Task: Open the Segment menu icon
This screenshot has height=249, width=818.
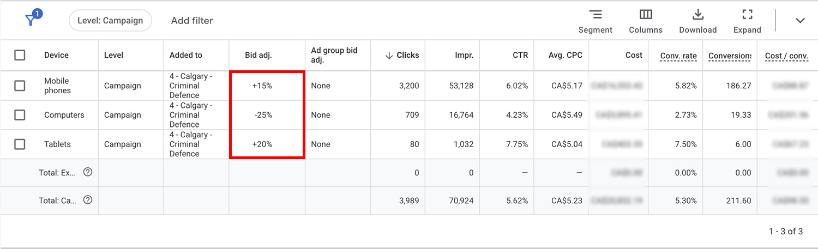Action: pos(596,15)
